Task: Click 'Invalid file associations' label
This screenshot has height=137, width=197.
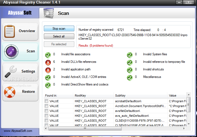Action: [76, 54]
